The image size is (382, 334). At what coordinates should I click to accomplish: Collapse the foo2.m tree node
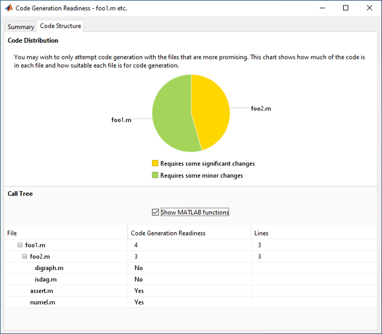[25, 256]
